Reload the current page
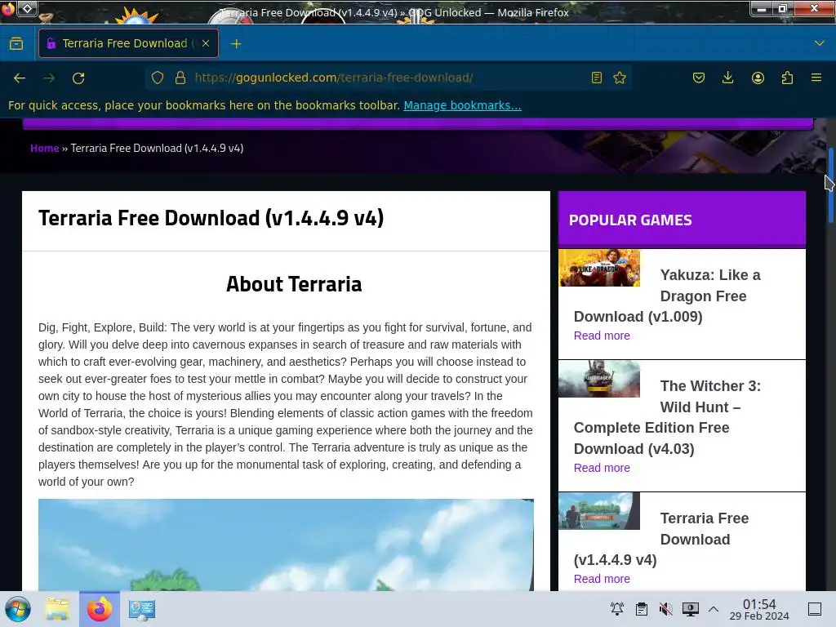The image size is (836, 627). tap(78, 78)
